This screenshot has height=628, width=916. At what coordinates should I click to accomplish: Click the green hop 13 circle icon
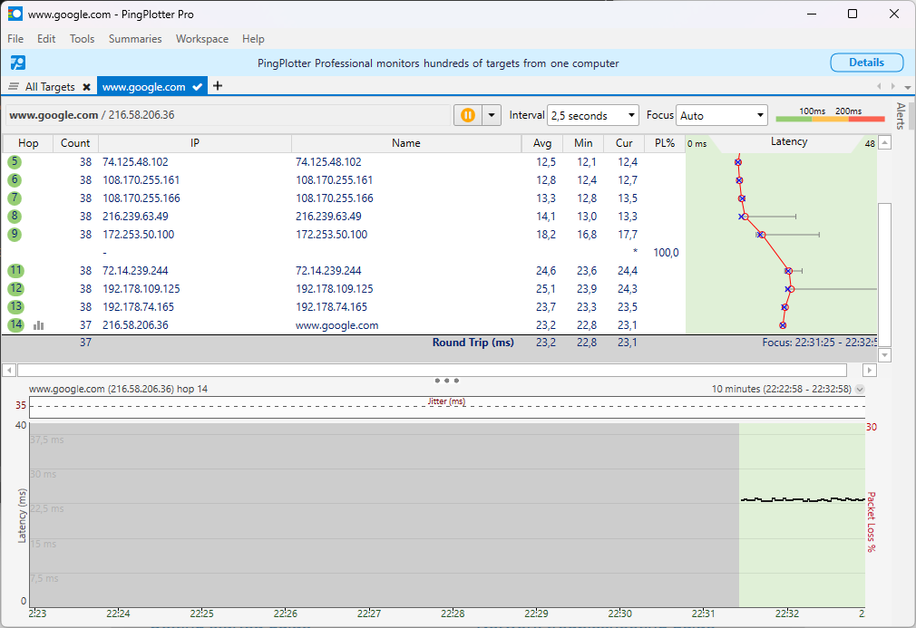pyautogui.click(x=15, y=306)
